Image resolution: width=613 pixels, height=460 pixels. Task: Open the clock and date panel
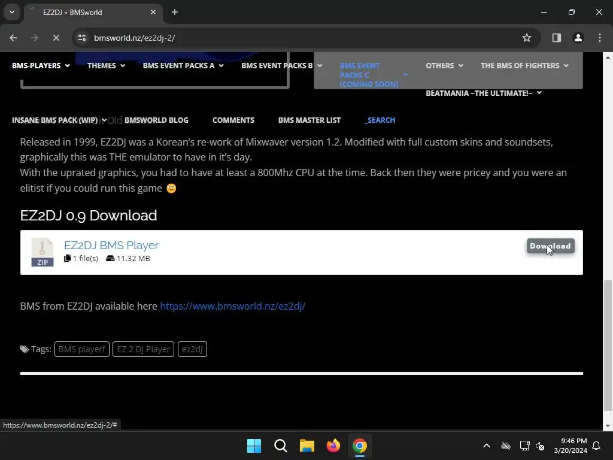(570, 446)
